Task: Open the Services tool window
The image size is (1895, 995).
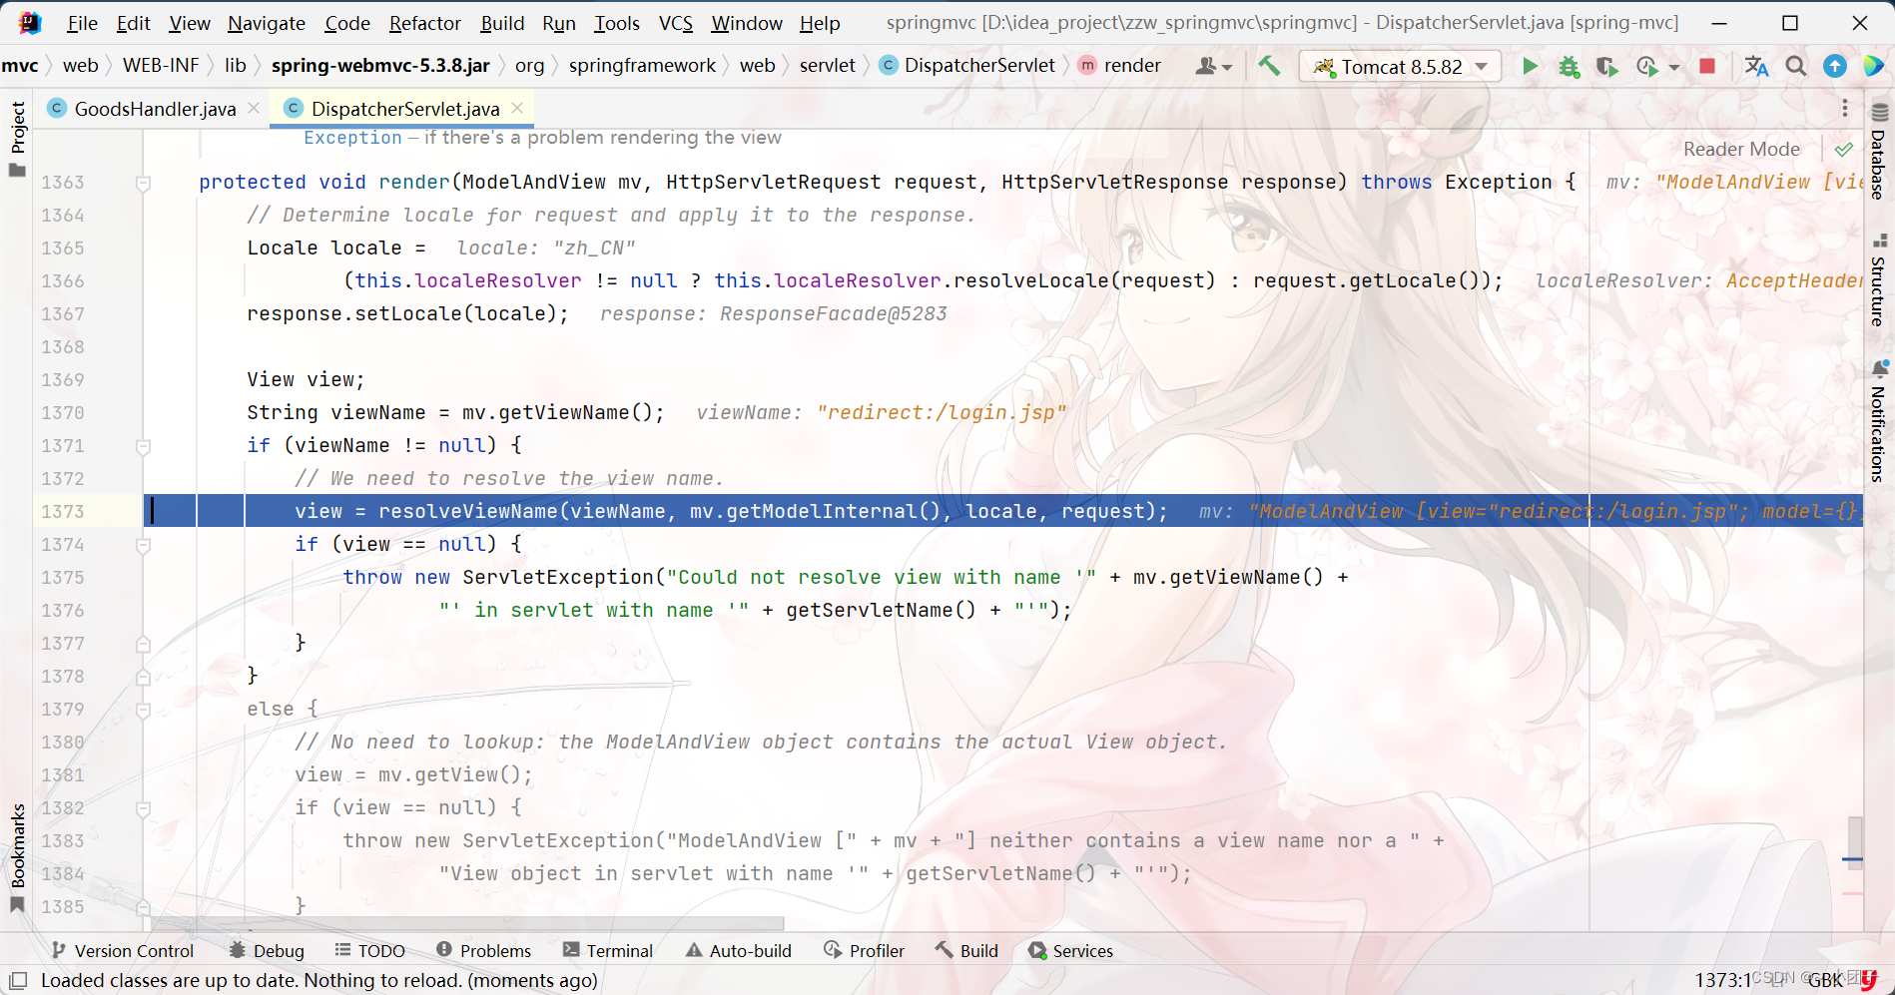Action: 1071,951
